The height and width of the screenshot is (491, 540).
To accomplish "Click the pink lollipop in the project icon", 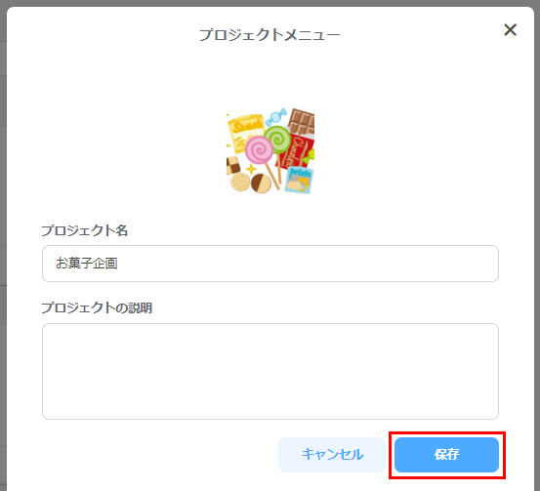I will [259, 149].
